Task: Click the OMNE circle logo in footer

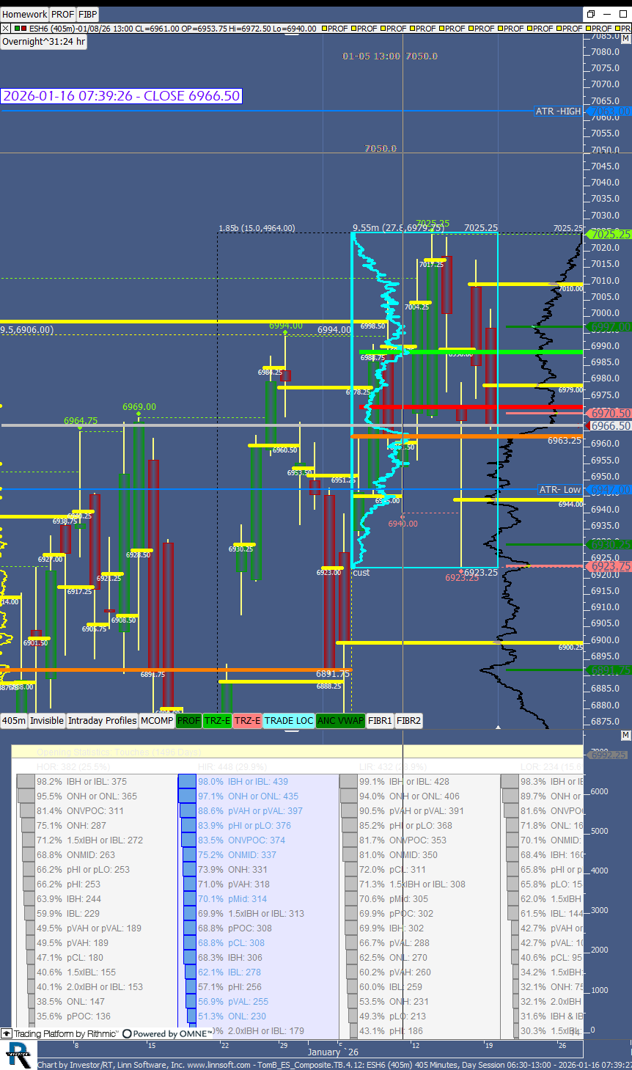Action: point(127,1034)
